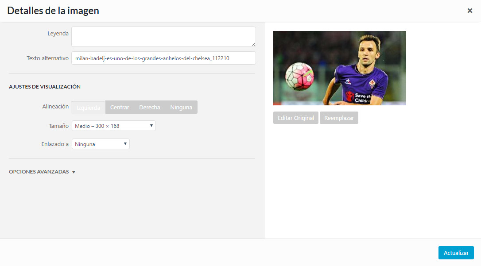Click the Reemplazar button
Image resolution: width=481 pixels, height=266 pixels.
point(339,118)
